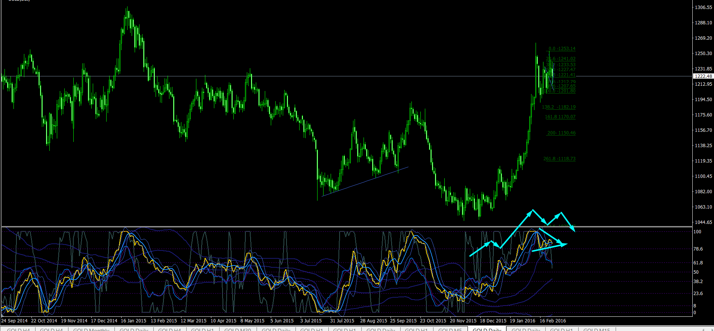Click the indicator scale value 100
The height and width of the screenshot is (331, 714).
[697, 232]
